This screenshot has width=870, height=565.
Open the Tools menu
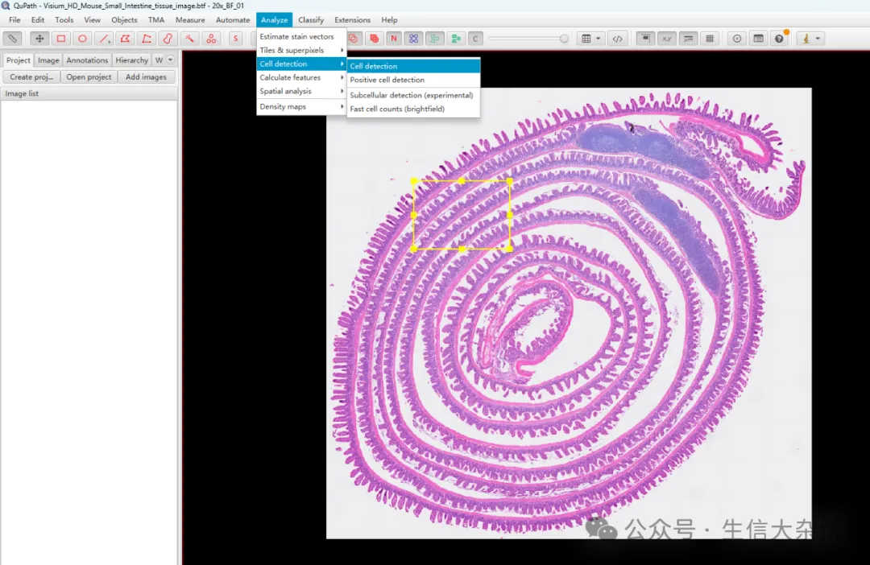pos(64,19)
